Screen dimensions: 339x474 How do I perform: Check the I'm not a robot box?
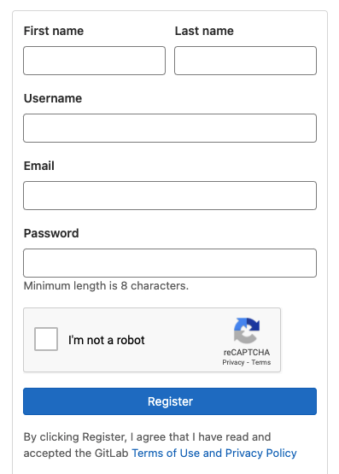[x=46, y=339]
